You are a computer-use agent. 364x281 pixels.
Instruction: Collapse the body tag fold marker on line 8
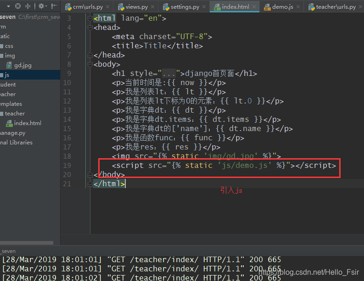(x=90, y=64)
